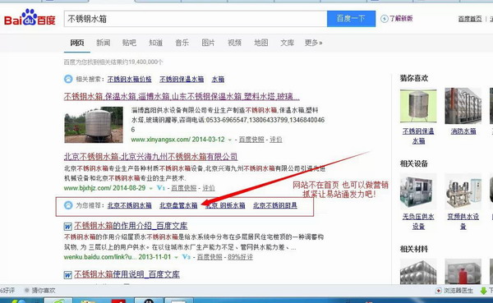This screenshot has width=493, height=303.
Task: Click the 百度一下 search button
Action: (351, 19)
